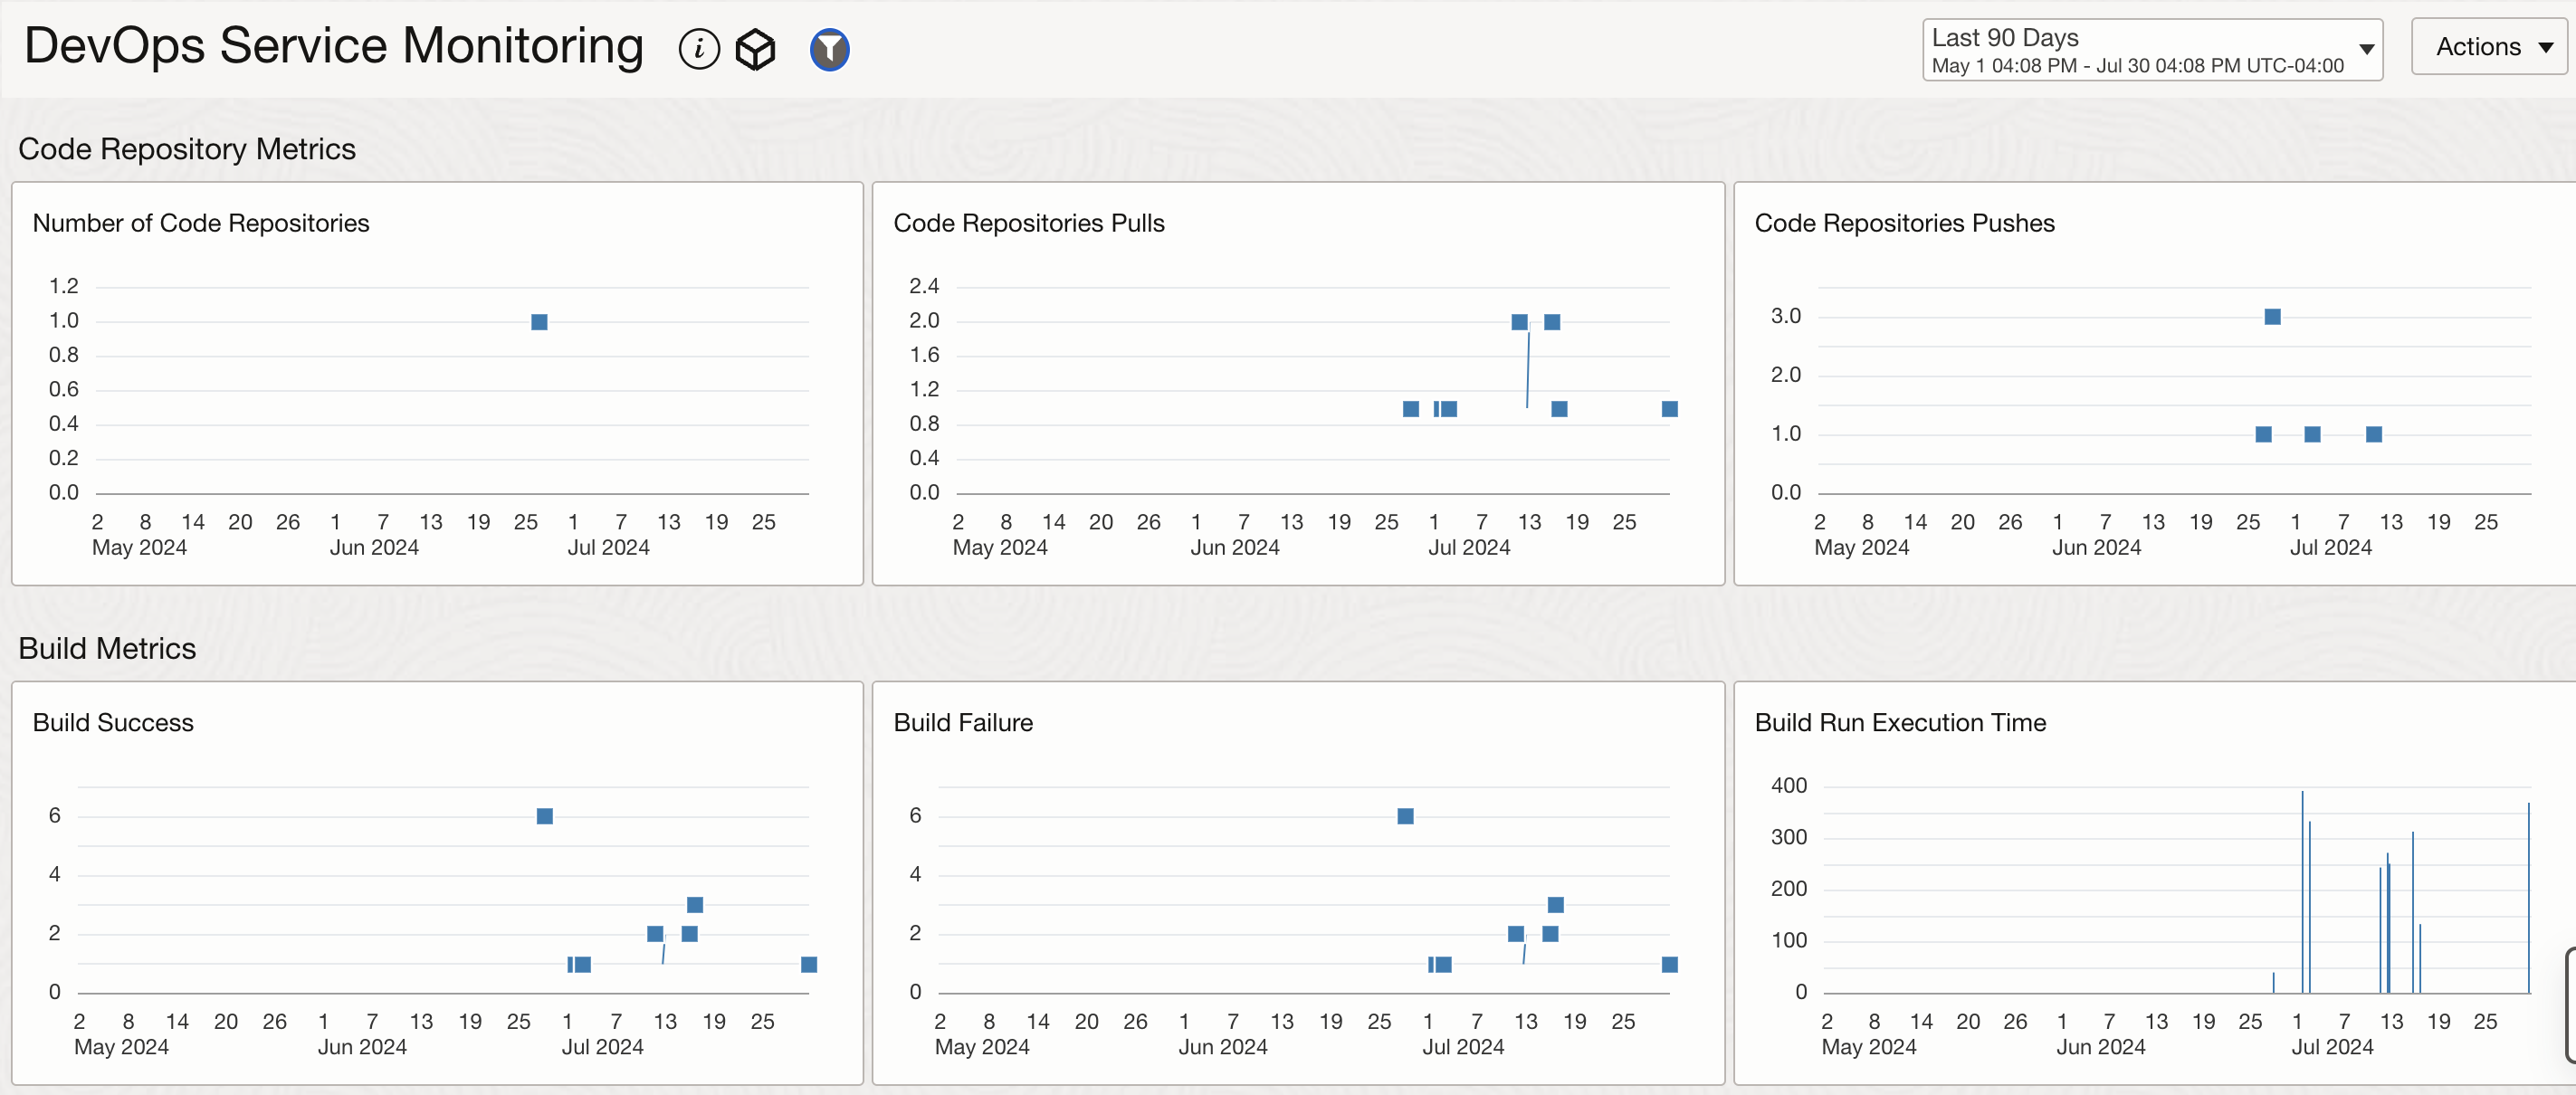
Task: Open the blue filter funnel icon
Action: point(829,49)
